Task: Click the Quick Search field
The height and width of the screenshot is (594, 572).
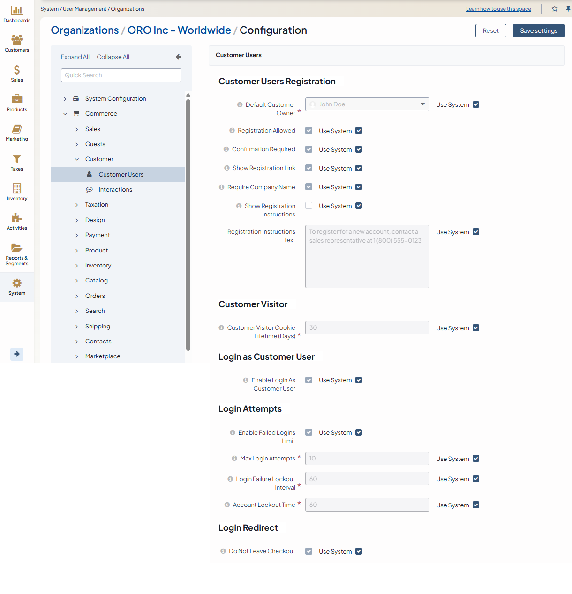Action: (121, 75)
